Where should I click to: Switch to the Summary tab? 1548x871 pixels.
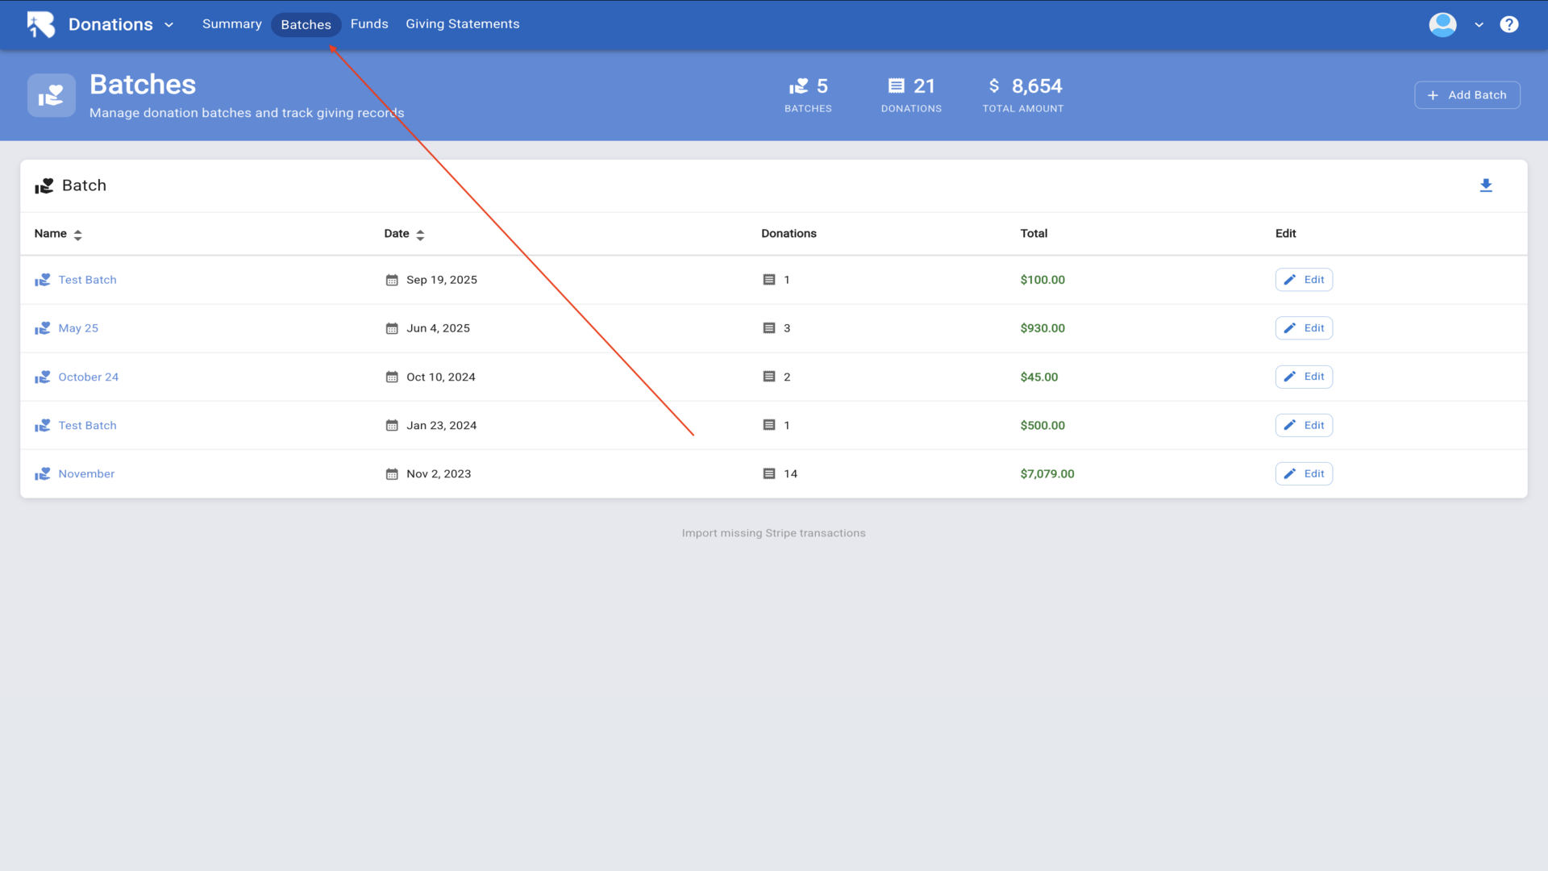[x=231, y=24]
